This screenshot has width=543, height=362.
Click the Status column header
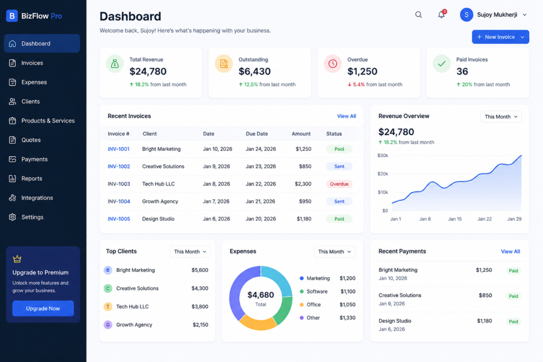334,134
